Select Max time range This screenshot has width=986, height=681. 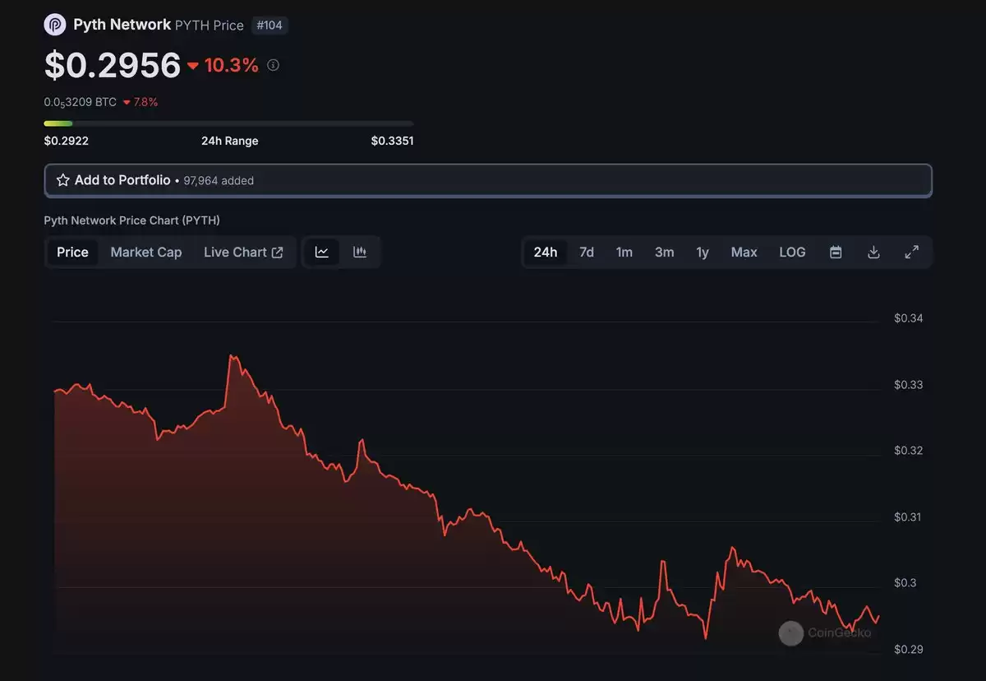(744, 252)
